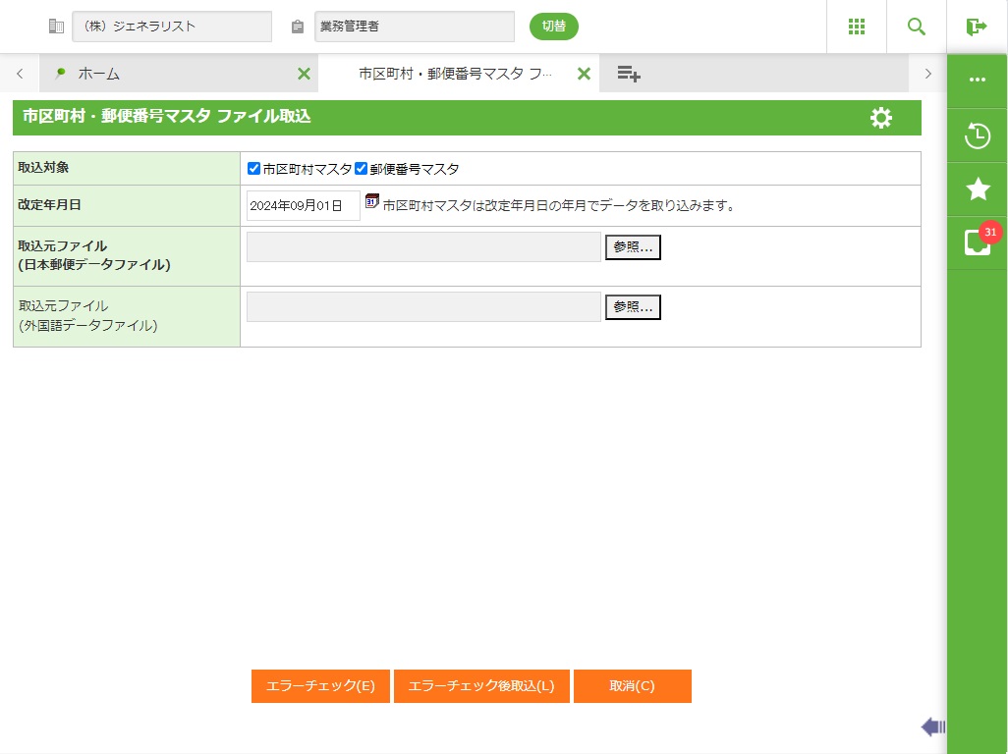Click the エラーチェック(E) button
The height and width of the screenshot is (754, 1008).
(320, 686)
